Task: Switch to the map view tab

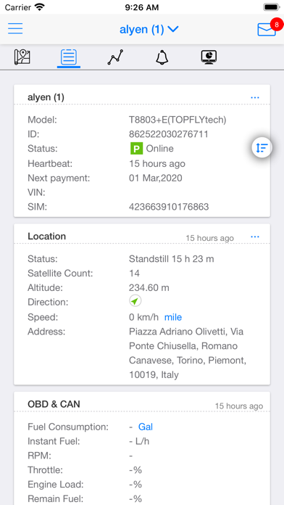Action: coord(22,57)
